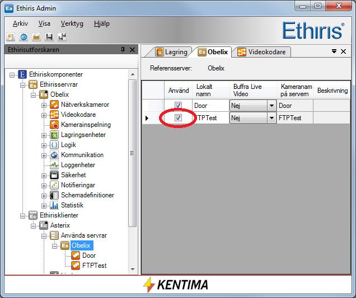This screenshot has height=298, width=356.
Task: Click the FTPTest camera tree icon
Action: click(x=76, y=266)
